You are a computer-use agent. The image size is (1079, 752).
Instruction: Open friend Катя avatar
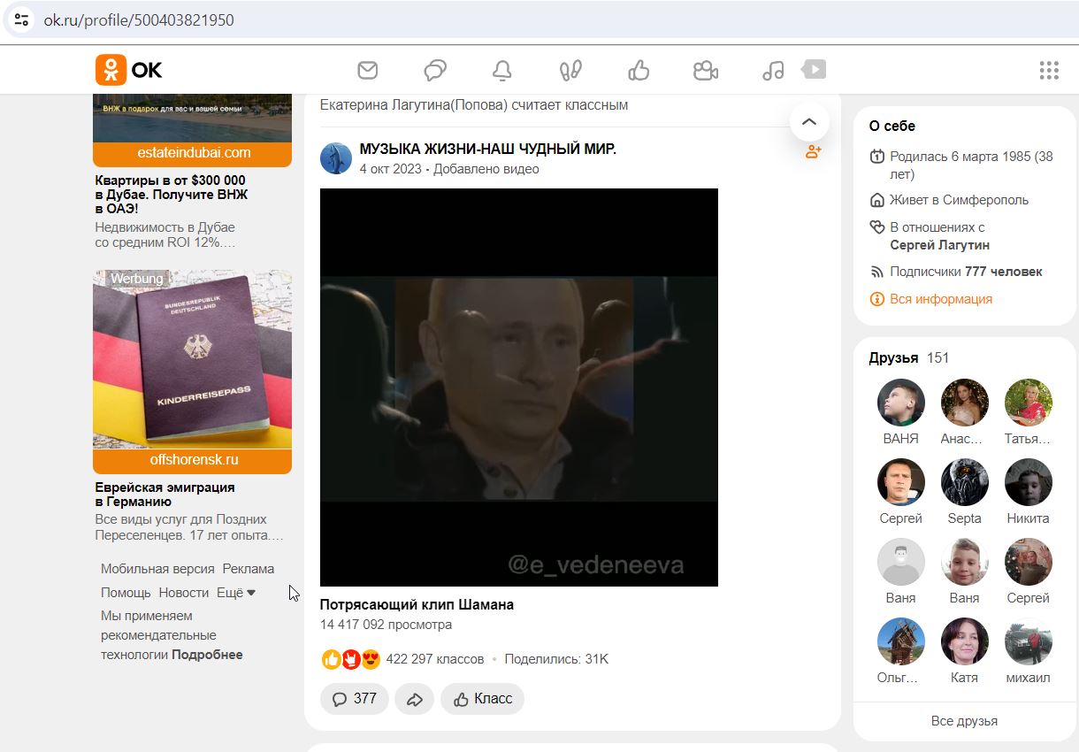click(x=965, y=641)
